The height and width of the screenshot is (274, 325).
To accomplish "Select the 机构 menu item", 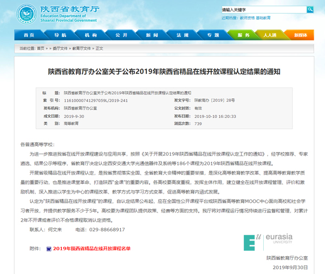I will coord(90,35).
